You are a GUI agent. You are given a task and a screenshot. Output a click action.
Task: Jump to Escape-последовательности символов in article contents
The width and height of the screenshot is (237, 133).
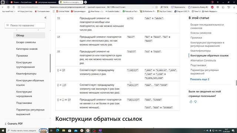click(207, 26)
